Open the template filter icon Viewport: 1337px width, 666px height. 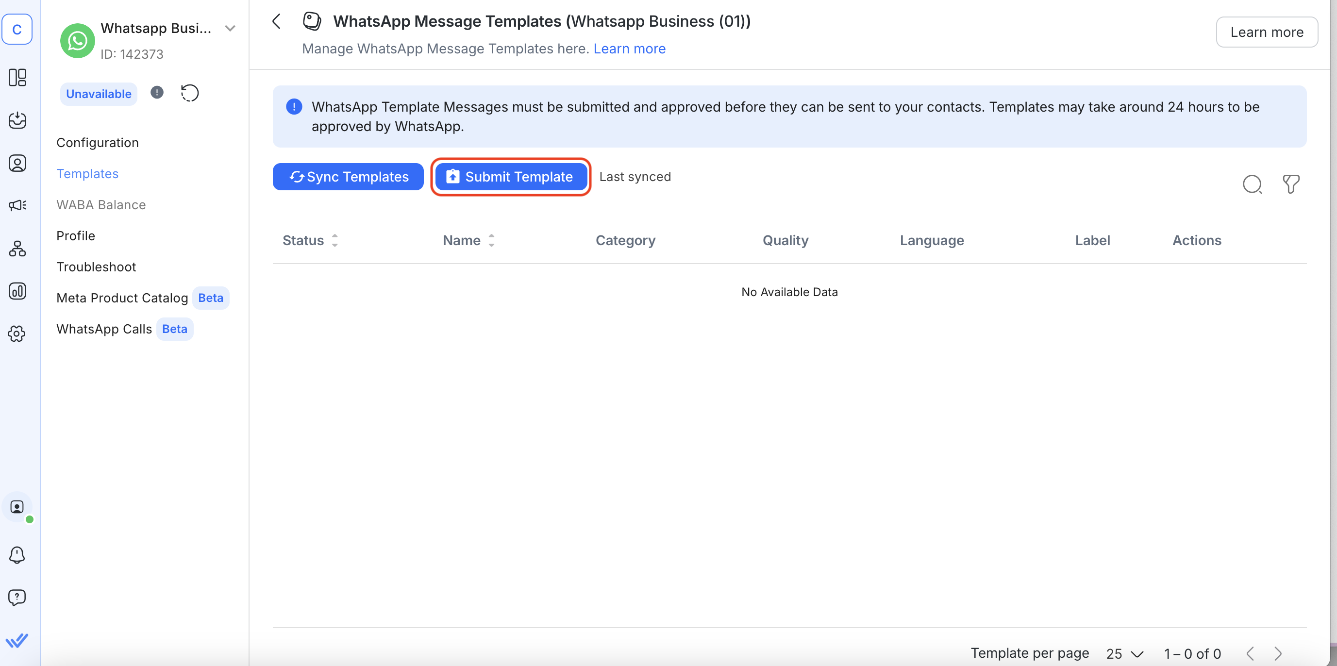point(1291,184)
